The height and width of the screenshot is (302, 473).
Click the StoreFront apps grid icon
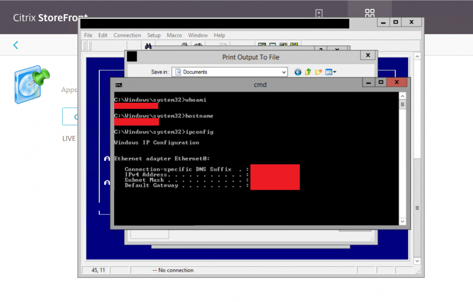(370, 12)
